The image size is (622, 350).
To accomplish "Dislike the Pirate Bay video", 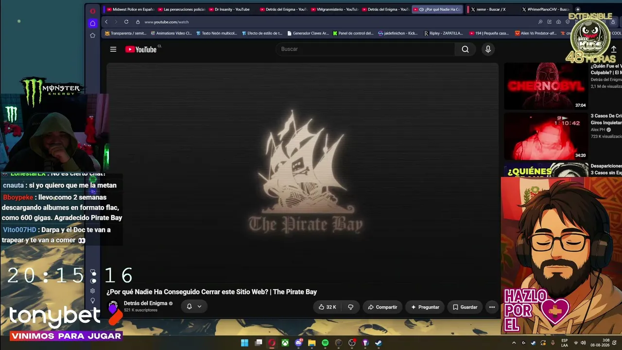I will (350, 307).
